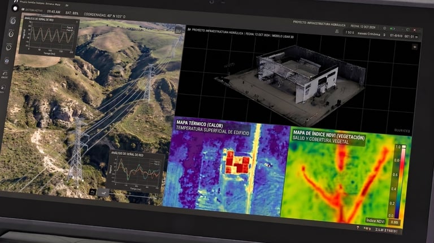
Task: Click the Fecha: 12 Oct 2024 top bar label
Action: [x=363, y=27]
